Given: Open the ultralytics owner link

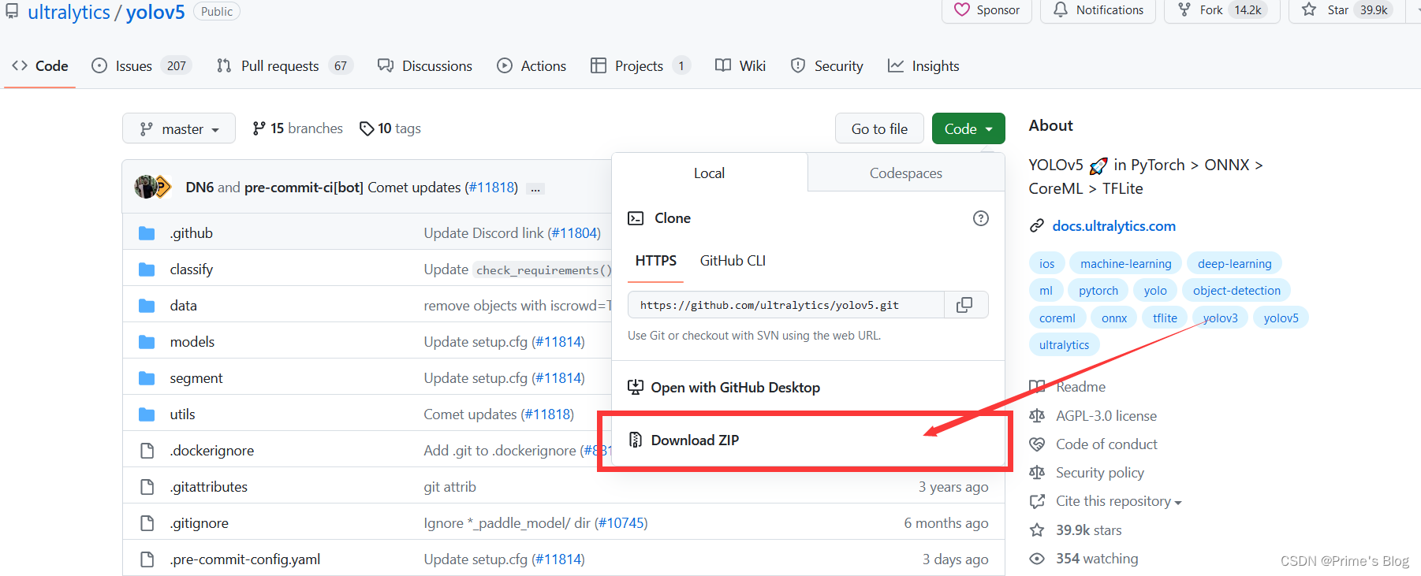Looking at the screenshot, I should tap(69, 13).
